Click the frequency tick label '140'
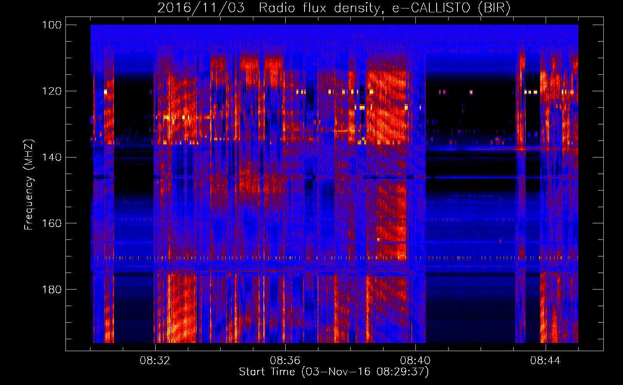The width and height of the screenshot is (623, 385). click(52, 157)
